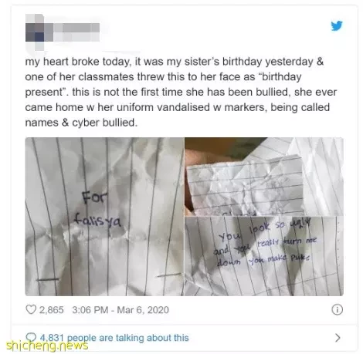Click the blurred profile avatar
Viewport: 363px width, 354px height.
tap(35, 32)
